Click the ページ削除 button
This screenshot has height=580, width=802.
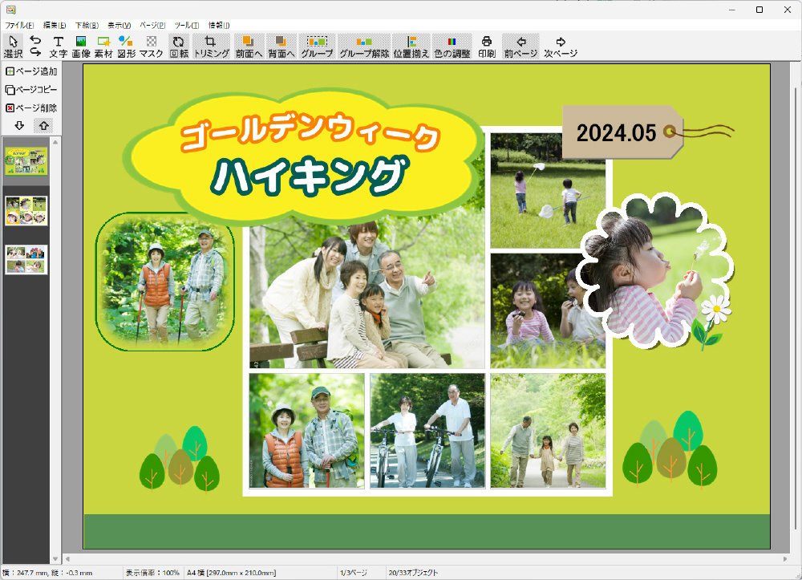(x=31, y=107)
